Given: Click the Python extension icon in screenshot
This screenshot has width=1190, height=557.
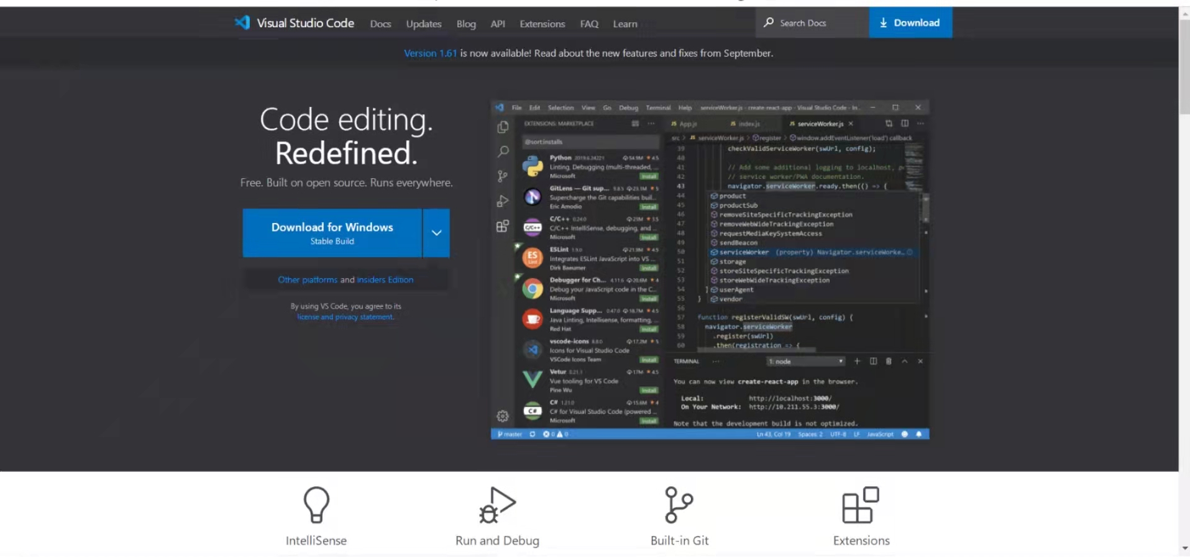Looking at the screenshot, I should pos(533,166).
